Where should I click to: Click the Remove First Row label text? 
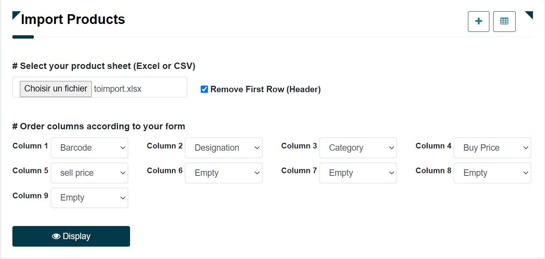(x=265, y=89)
